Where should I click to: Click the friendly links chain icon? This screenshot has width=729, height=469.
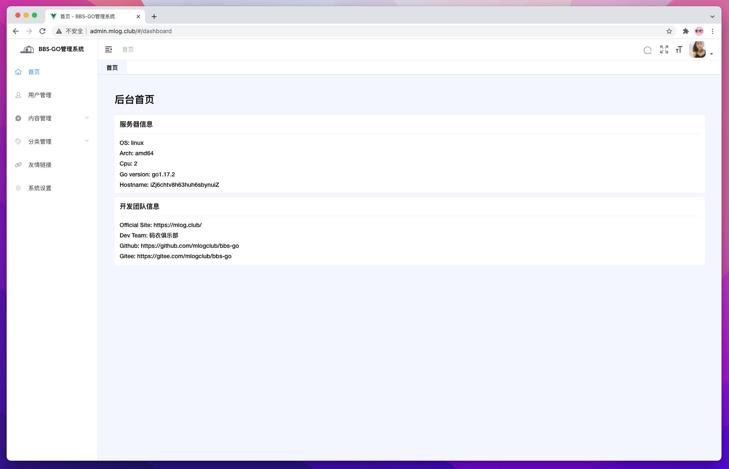pyautogui.click(x=18, y=165)
